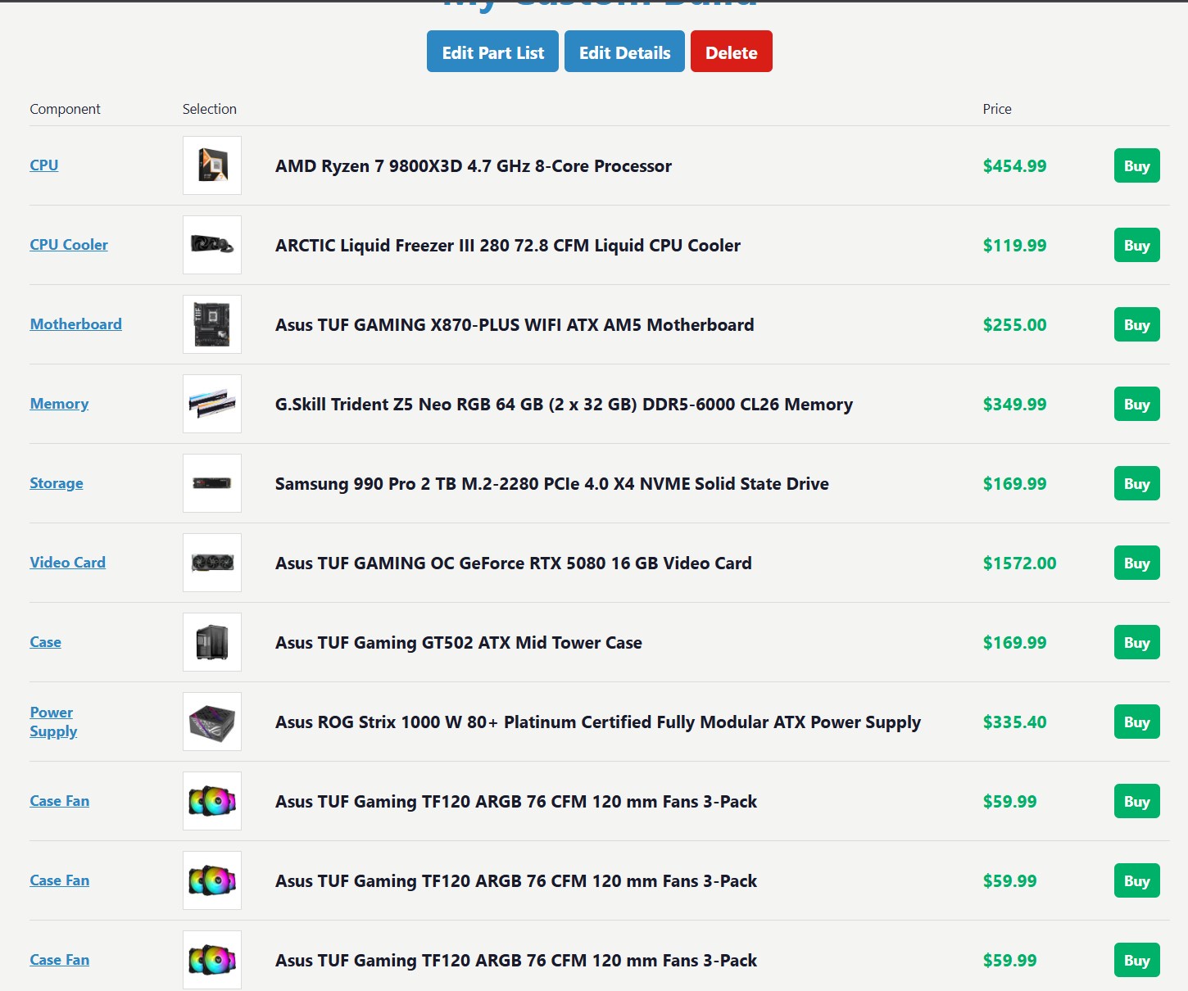Click the TUF GAMING X870-PLUS motherboard image
This screenshot has width=1188, height=991.
[212, 324]
